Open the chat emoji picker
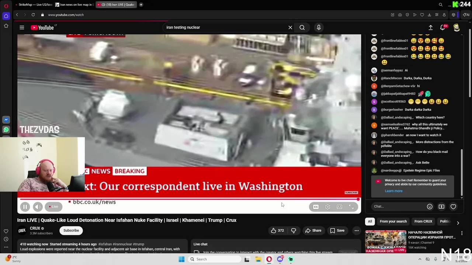This screenshot has width=472, height=265. pos(430,206)
